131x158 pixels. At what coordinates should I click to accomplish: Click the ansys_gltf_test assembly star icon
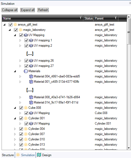(15, 24)
